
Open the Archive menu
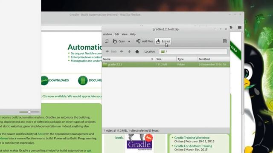pos(107,34)
